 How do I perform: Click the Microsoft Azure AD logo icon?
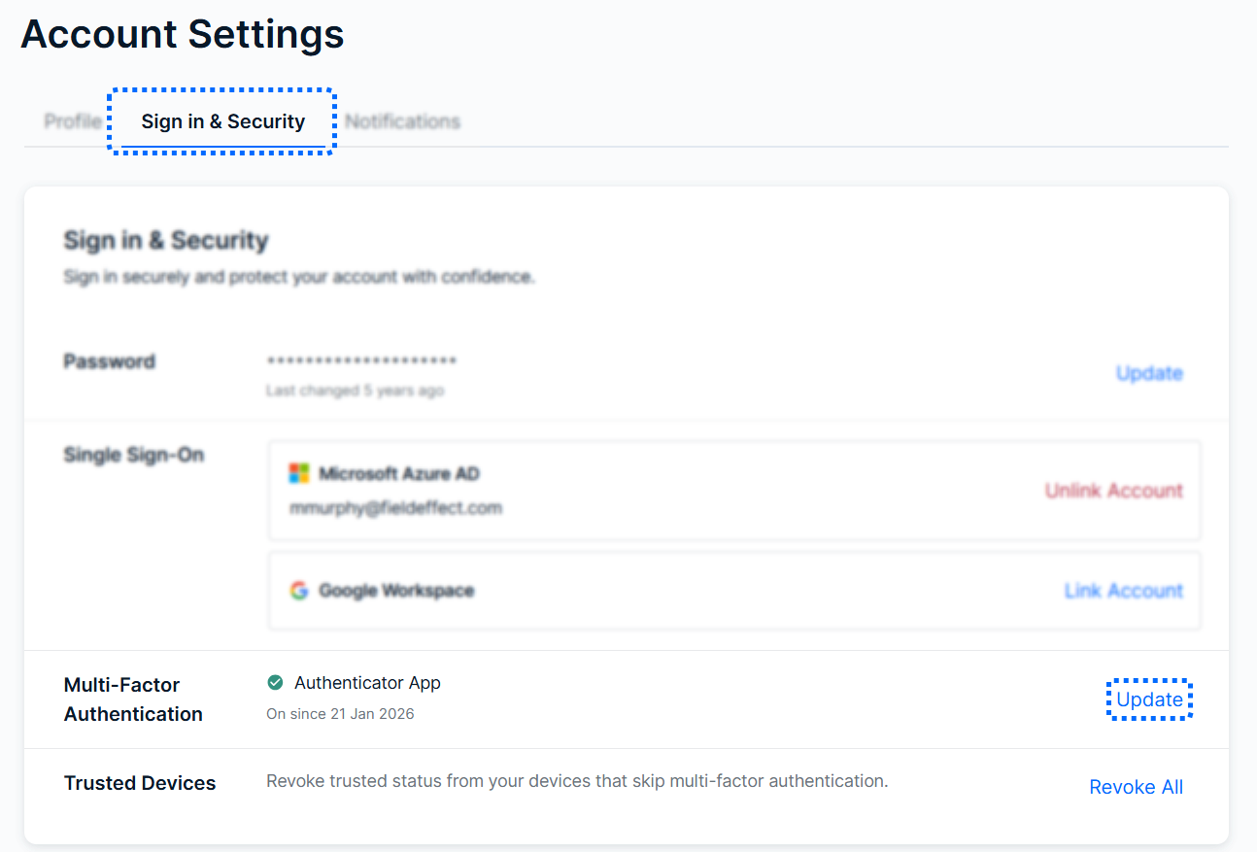(x=299, y=473)
